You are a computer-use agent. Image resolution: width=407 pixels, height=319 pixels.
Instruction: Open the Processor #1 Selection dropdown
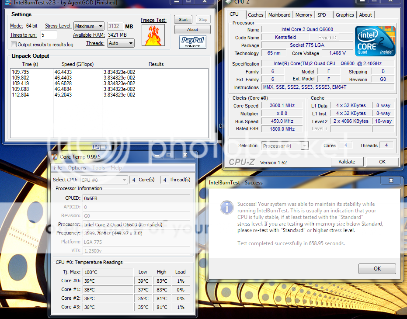tap(285, 146)
